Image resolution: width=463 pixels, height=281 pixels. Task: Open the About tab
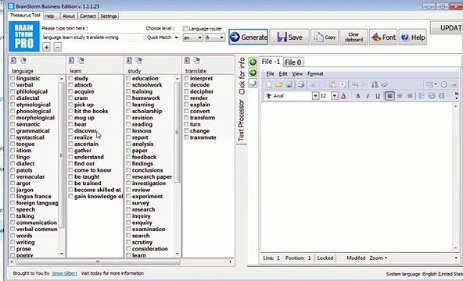pos(69,16)
